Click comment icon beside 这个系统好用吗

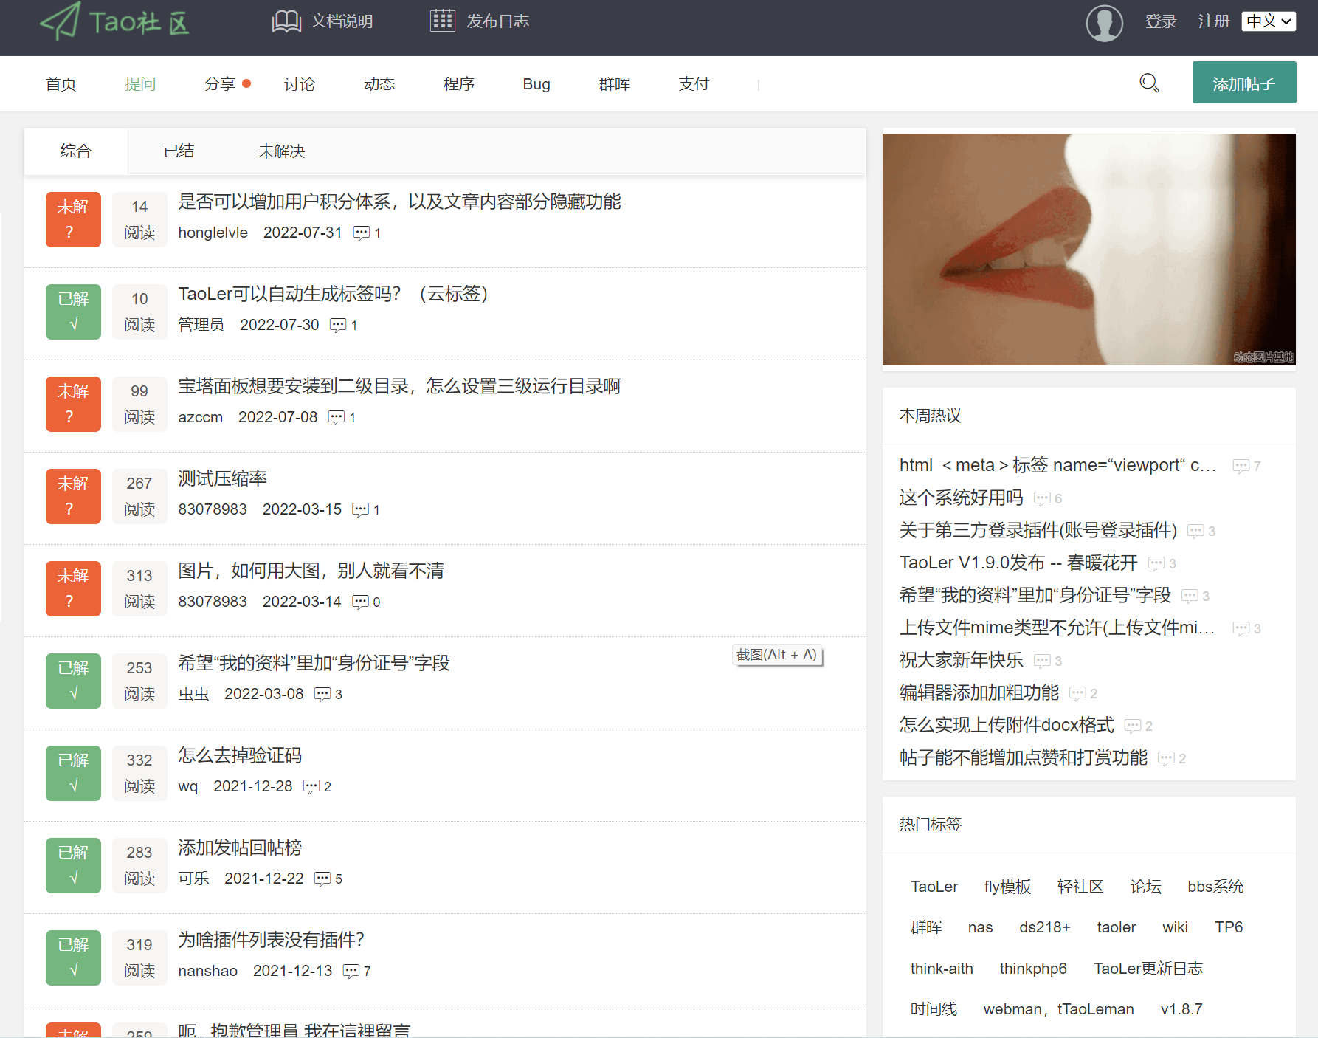point(1042,499)
